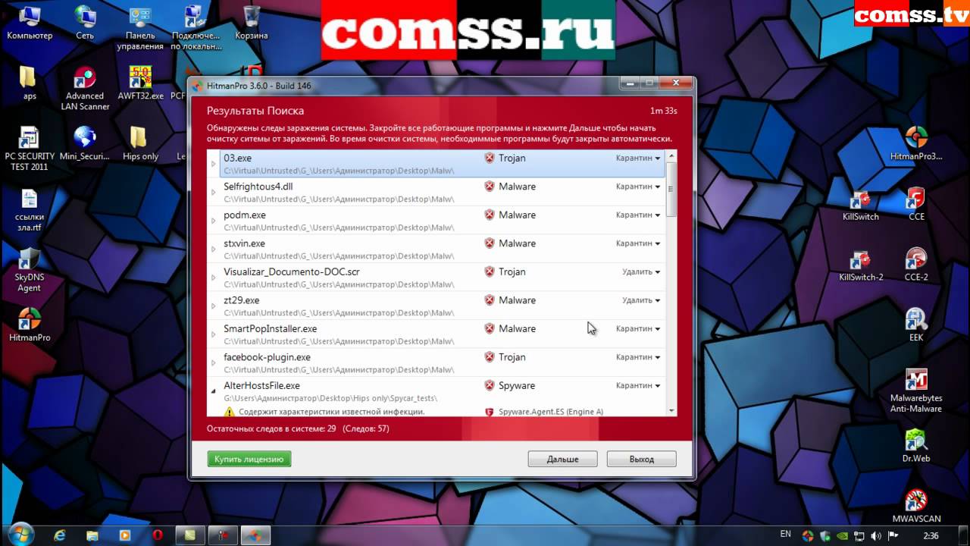This screenshot has height=546, width=970.
Task: Launch Malwarebytes Anti-Malware shortcut
Action: [916, 391]
